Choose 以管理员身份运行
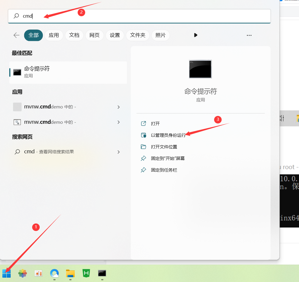 pyautogui.click(x=168, y=135)
